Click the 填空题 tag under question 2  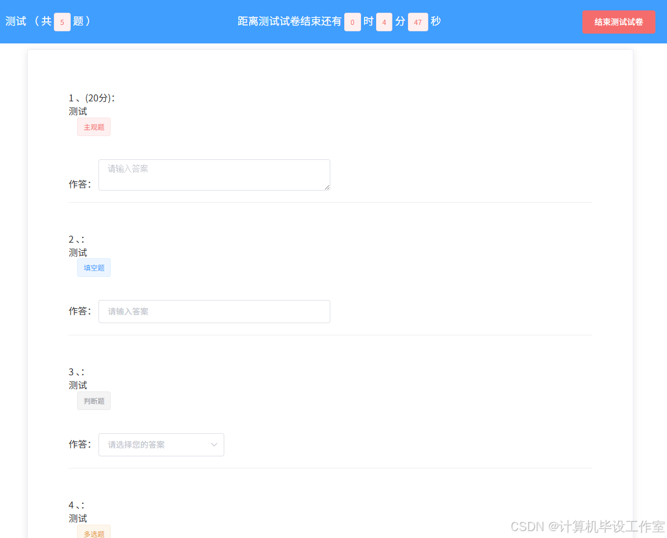point(93,268)
